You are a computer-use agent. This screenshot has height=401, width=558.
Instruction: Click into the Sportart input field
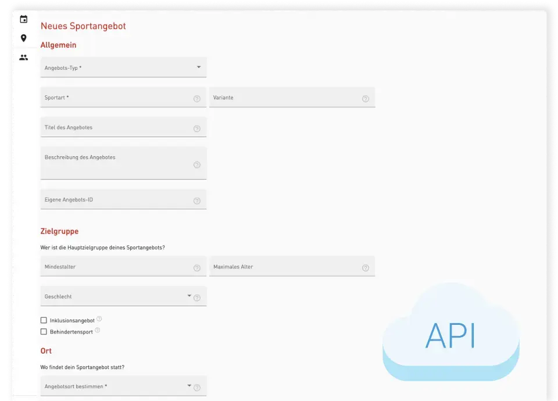pyautogui.click(x=116, y=98)
